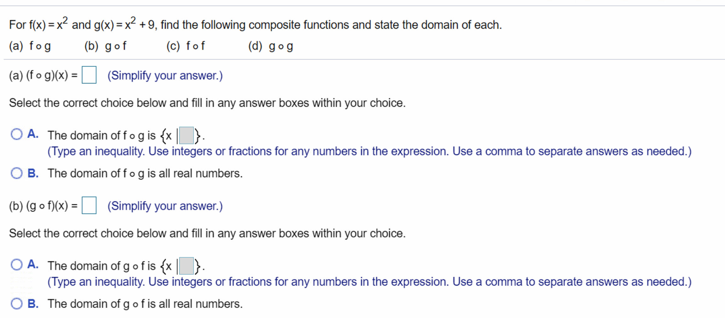Click the inequality box in choice A for f ∘ g
The width and height of the screenshot is (725, 318).
pyautogui.click(x=186, y=135)
